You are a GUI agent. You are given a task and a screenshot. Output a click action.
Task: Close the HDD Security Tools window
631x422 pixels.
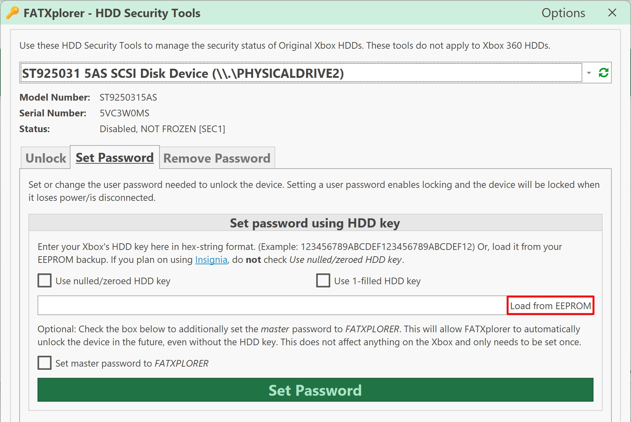612,13
